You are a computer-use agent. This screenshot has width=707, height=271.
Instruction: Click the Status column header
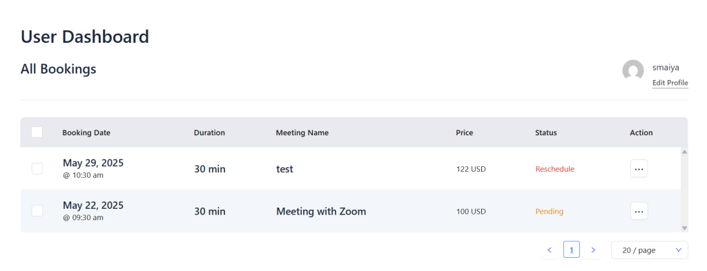point(546,133)
